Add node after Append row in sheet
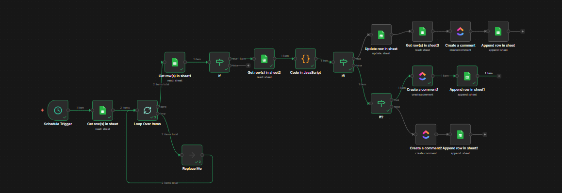Viewport: 562px width, 193px height. point(522,31)
